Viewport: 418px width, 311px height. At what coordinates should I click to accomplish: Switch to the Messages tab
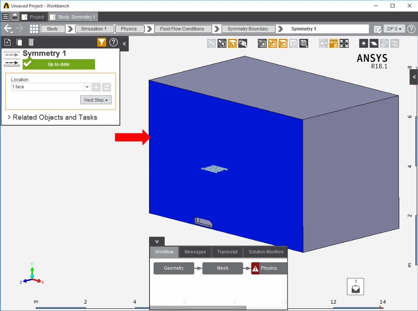point(195,252)
